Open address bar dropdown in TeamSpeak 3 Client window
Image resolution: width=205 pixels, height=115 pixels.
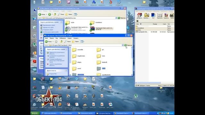tap(123, 45)
